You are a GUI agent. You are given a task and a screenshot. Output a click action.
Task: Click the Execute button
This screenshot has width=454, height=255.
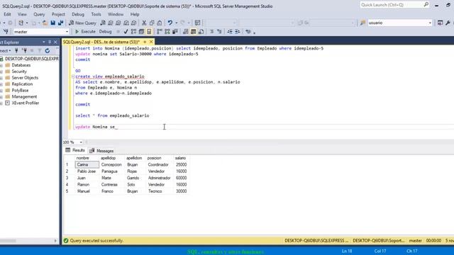85,31
